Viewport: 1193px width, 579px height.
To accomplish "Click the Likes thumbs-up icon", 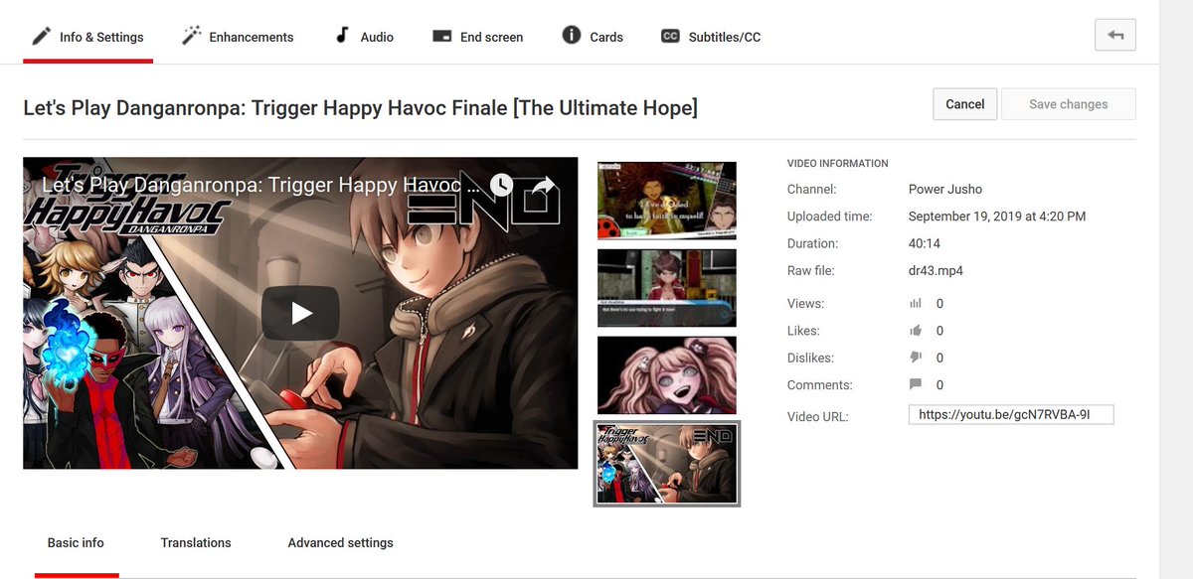I will 915,331.
